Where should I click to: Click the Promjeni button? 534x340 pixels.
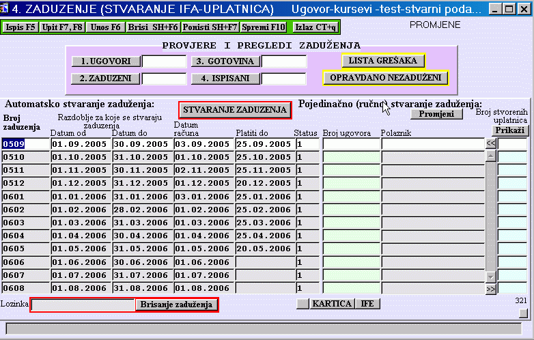[436, 114]
